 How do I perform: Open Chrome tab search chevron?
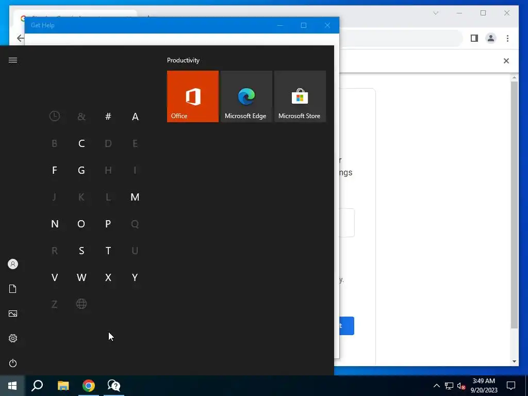coord(436,13)
